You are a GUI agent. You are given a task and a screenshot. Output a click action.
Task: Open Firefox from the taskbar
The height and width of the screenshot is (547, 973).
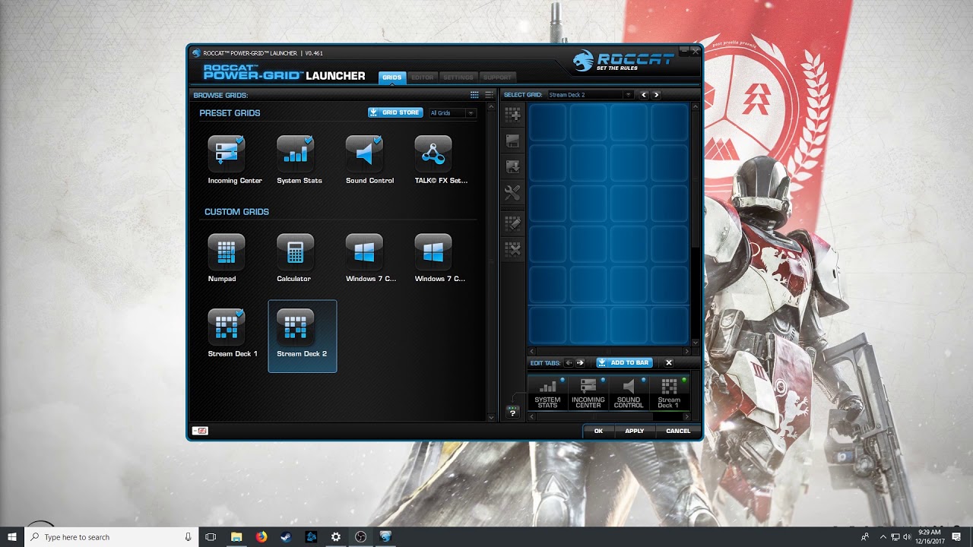(261, 536)
